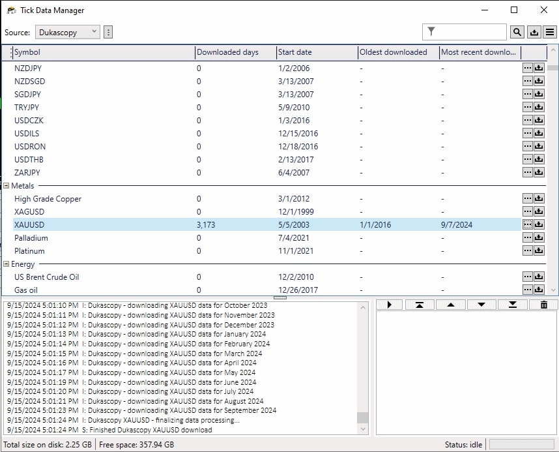The width and height of the screenshot is (559, 452).
Task: Click log panel scrollbar up arrow
Action: pos(363,307)
